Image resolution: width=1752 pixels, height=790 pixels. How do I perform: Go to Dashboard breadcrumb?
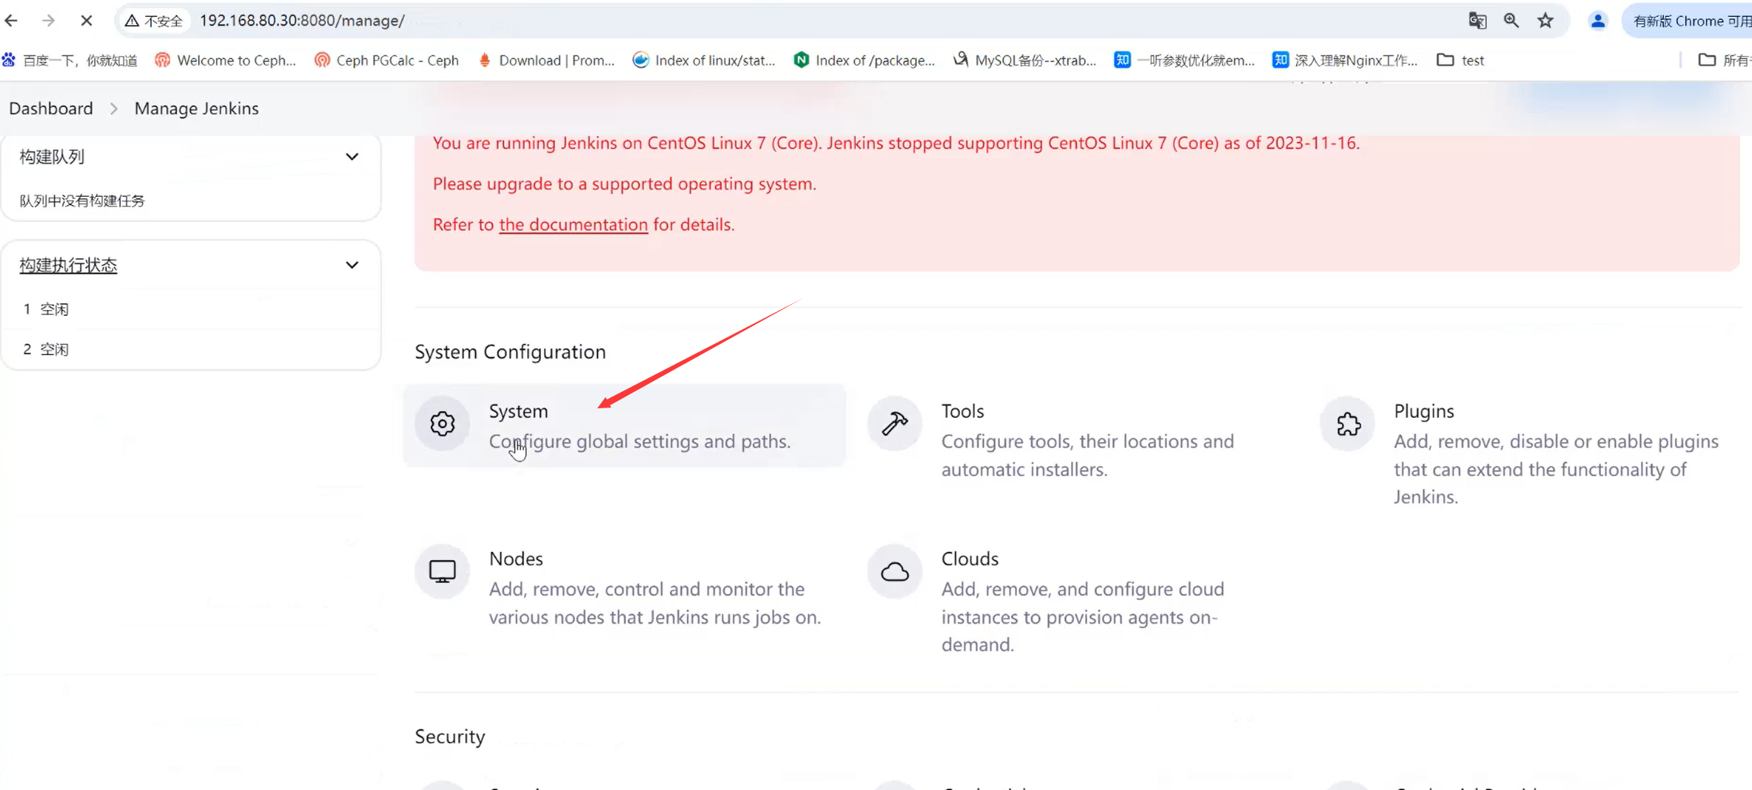51,109
